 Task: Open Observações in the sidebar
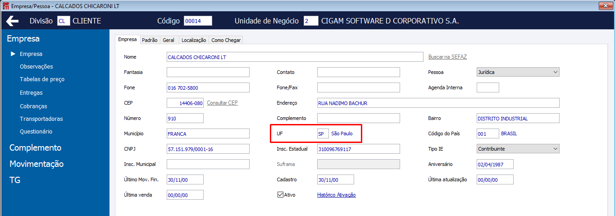coord(36,66)
